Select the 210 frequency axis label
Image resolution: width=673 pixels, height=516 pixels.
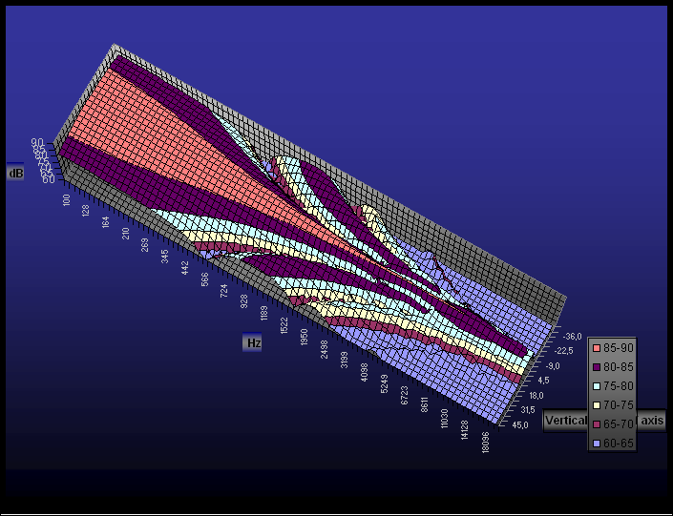(x=125, y=234)
